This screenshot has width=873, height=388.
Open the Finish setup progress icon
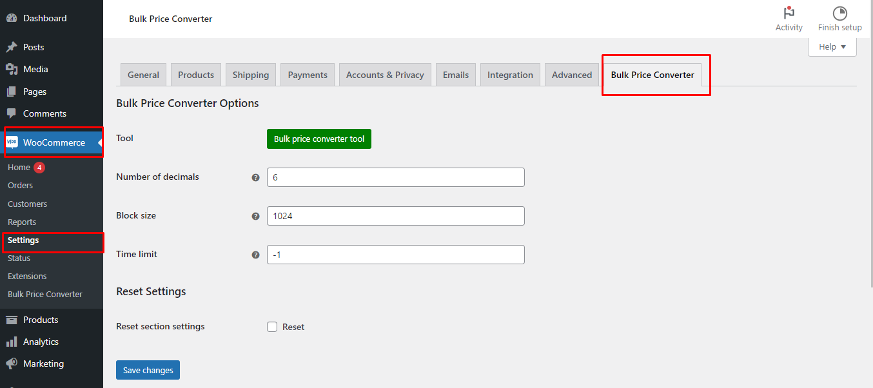839,13
